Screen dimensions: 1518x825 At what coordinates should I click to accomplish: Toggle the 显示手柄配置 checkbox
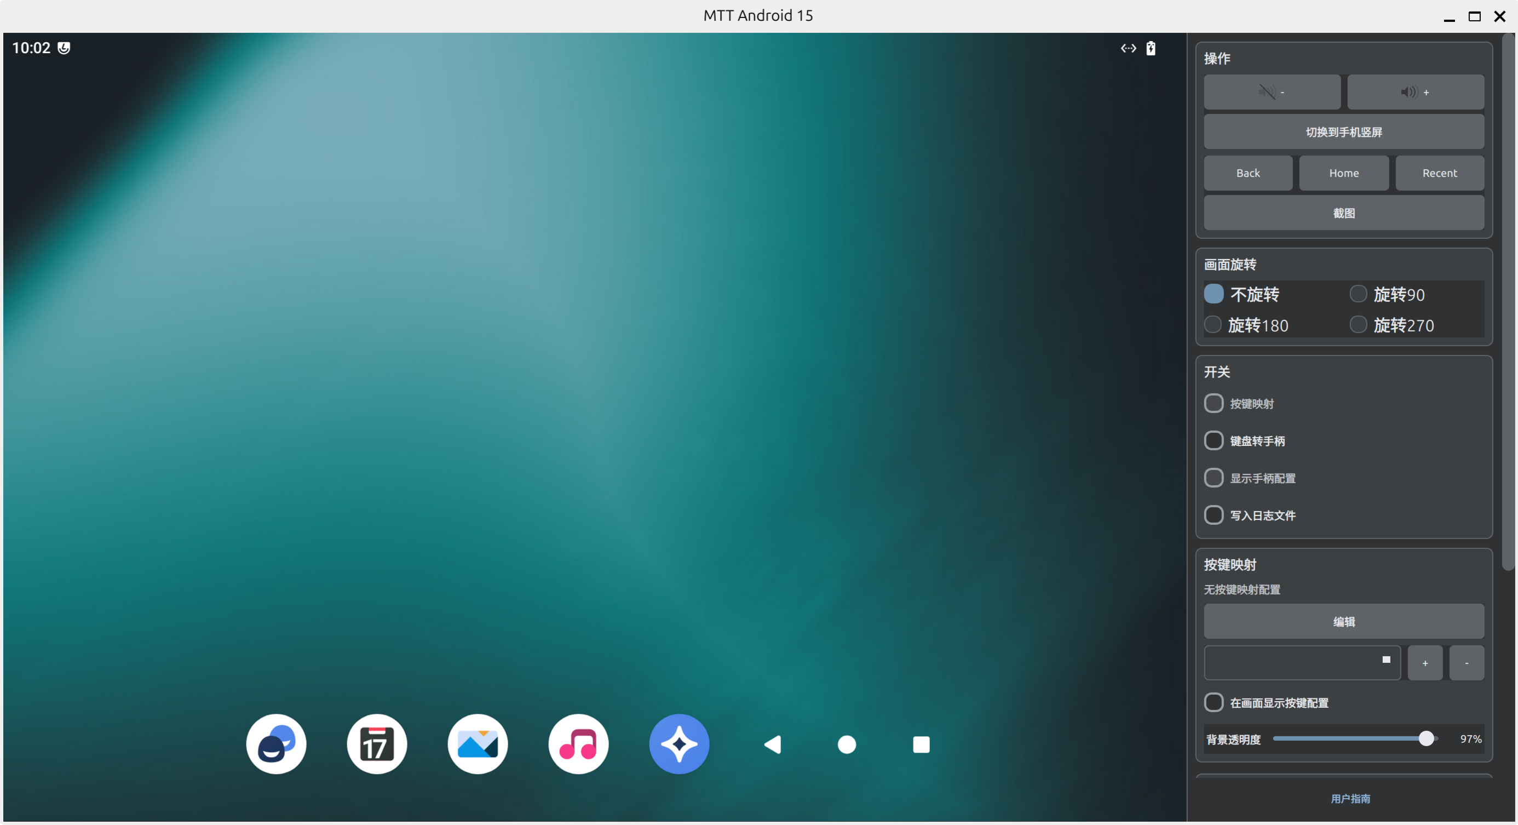(1214, 478)
